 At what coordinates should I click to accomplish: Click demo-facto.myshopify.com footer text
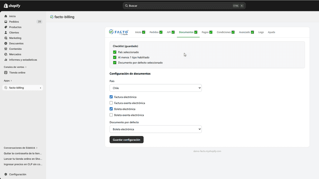coord(207,151)
